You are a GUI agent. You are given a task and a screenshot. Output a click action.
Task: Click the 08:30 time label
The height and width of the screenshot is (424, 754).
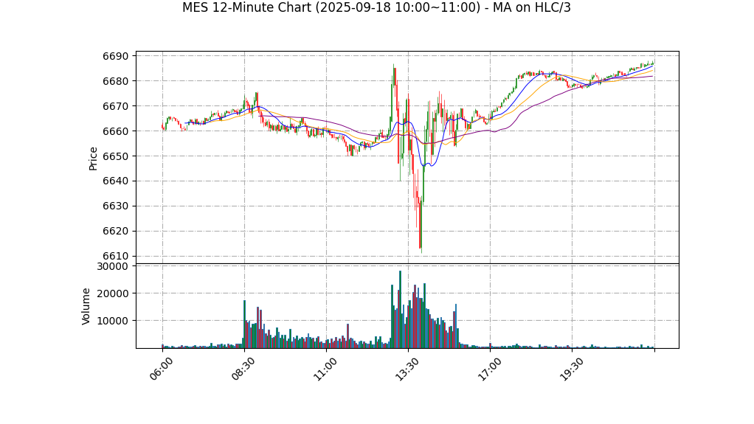243,369
